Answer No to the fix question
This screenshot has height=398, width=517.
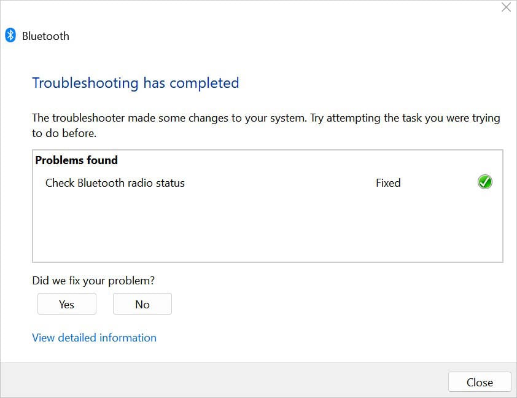142,303
